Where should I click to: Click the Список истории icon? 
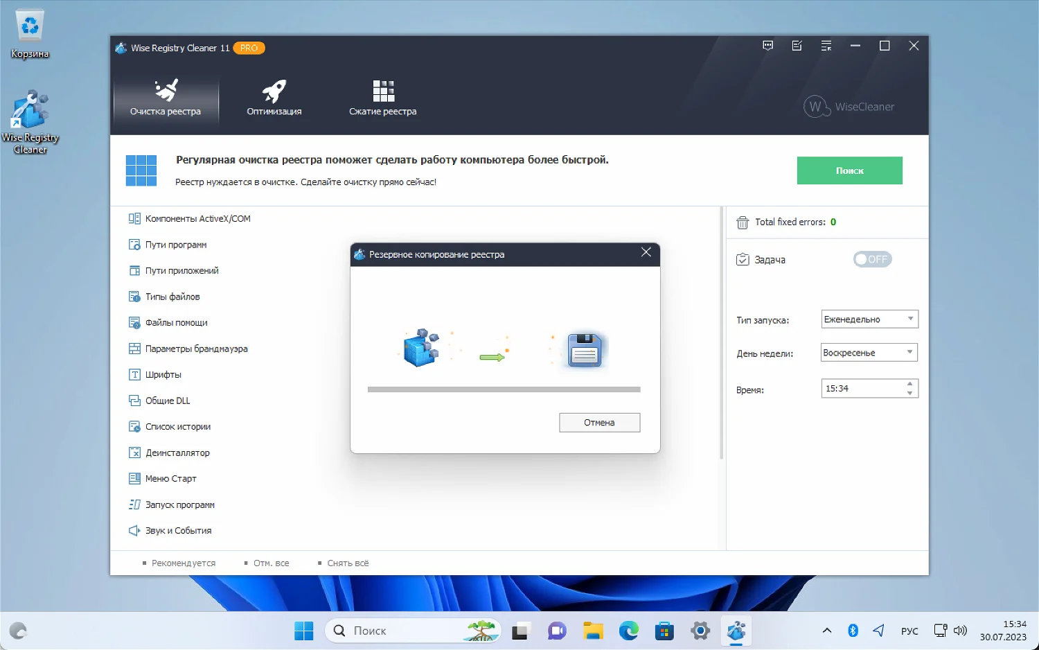pos(134,426)
